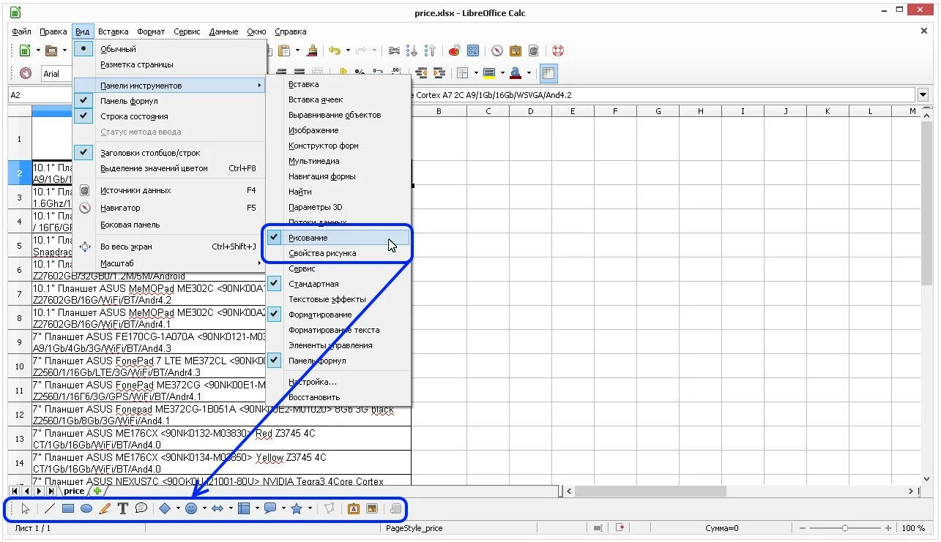
Task: Open the Файл menu
Action: coord(21,31)
